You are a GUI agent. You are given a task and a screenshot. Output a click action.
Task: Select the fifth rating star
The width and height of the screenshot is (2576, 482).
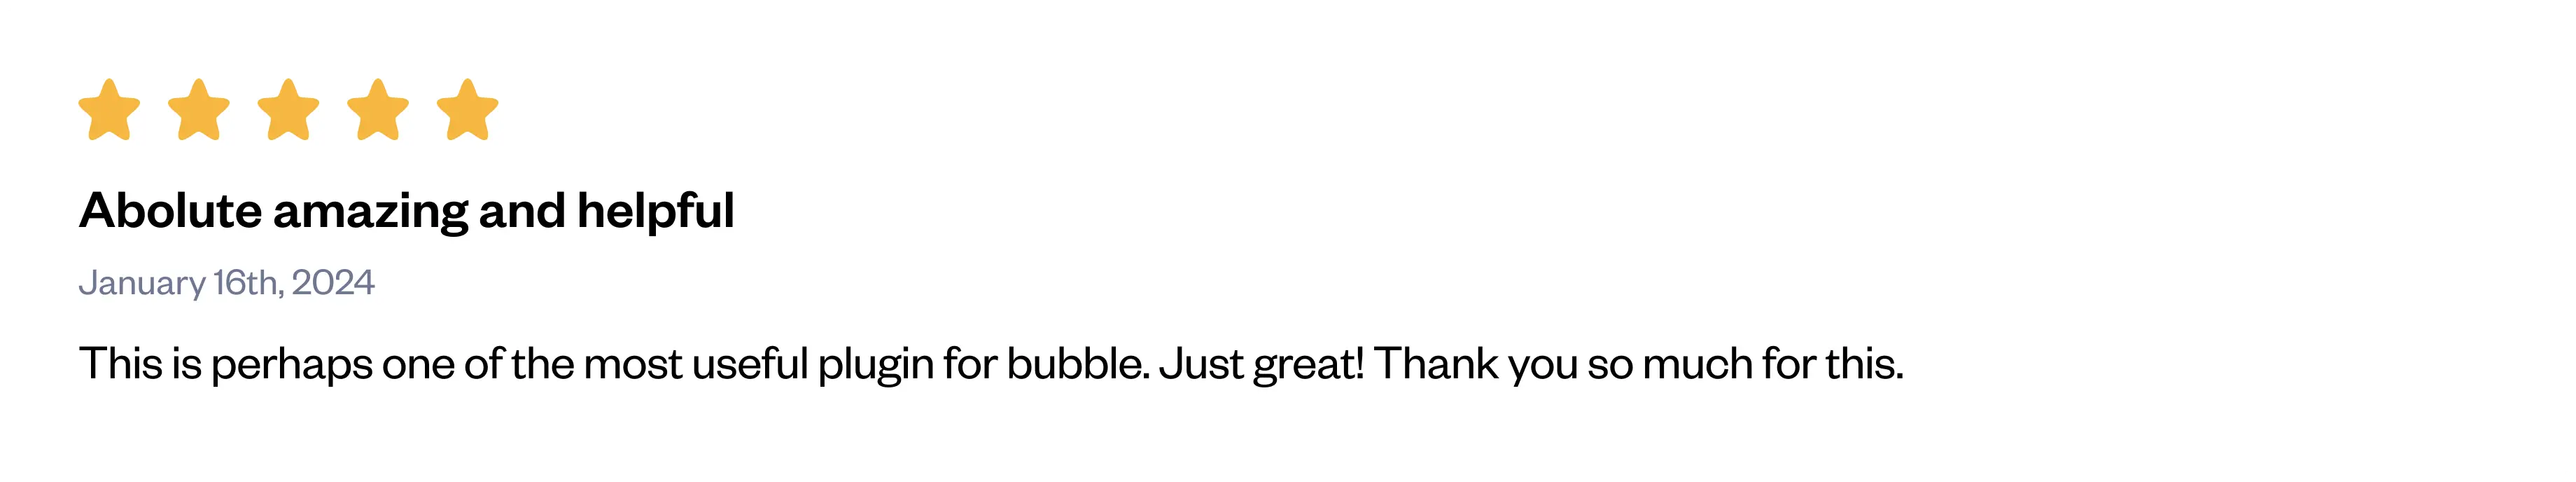tap(467, 110)
